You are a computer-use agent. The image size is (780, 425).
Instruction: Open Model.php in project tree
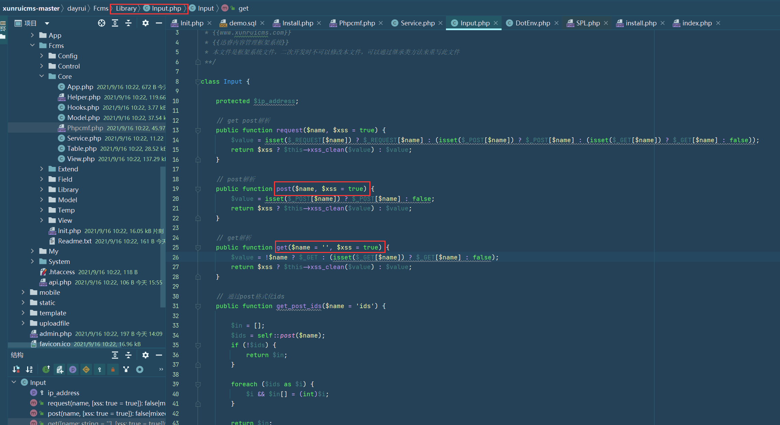click(x=83, y=118)
